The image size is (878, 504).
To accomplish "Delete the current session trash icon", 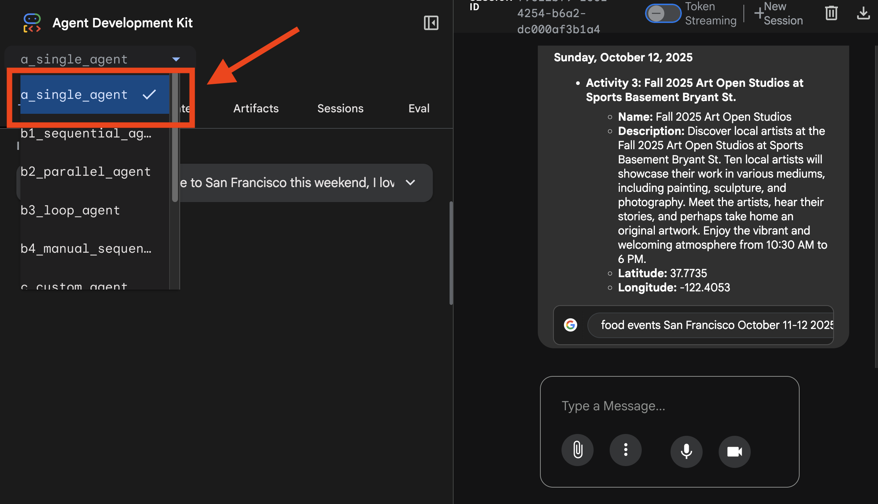I will click(x=831, y=13).
